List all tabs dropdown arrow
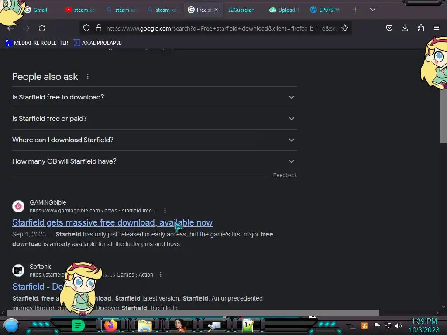The height and width of the screenshot is (335, 447). 373,10
